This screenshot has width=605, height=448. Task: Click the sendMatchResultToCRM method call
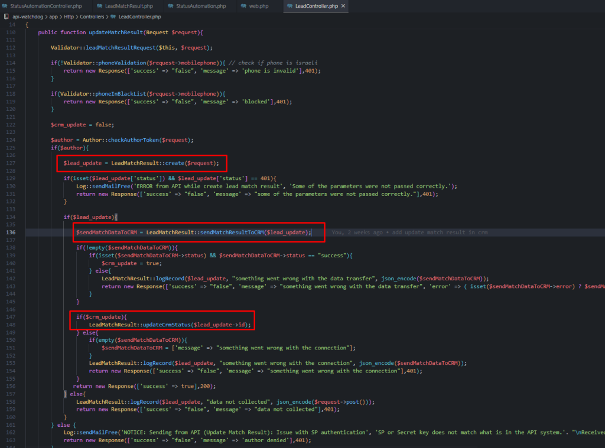(230, 233)
